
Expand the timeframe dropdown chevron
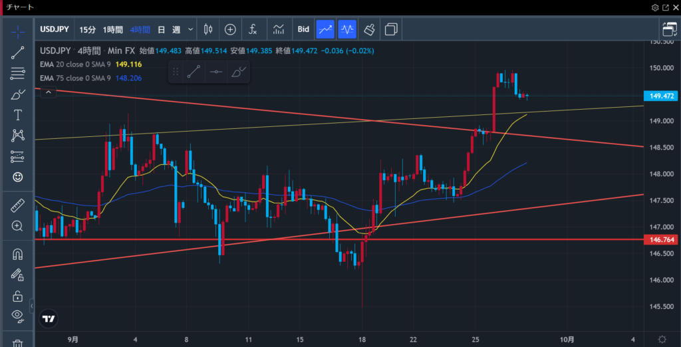(191, 29)
